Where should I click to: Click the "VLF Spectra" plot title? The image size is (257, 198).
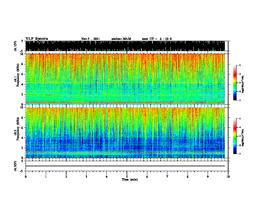tap(37, 39)
